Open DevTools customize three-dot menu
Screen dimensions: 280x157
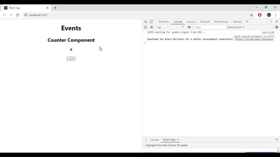tap(271, 21)
